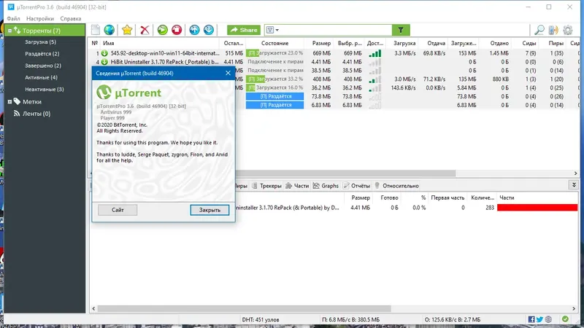Image resolution: width=584 pixels, height=328 pixels.
Task: Click the yellow star toolbar icon
Action: pos(127,30)
